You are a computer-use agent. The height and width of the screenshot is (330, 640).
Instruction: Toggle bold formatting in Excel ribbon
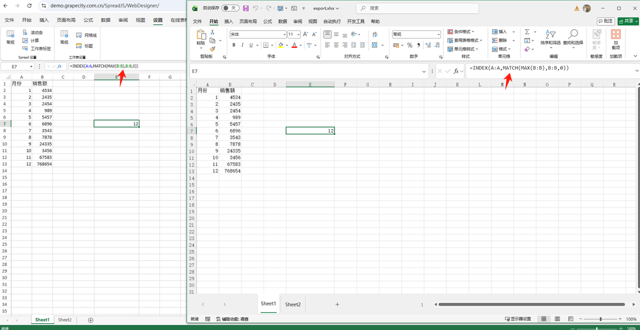click(233, 45)
